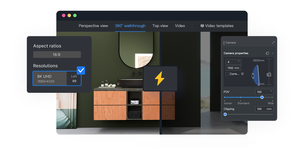
Task: Click the FOV value field
Action: tap(264, 92)
